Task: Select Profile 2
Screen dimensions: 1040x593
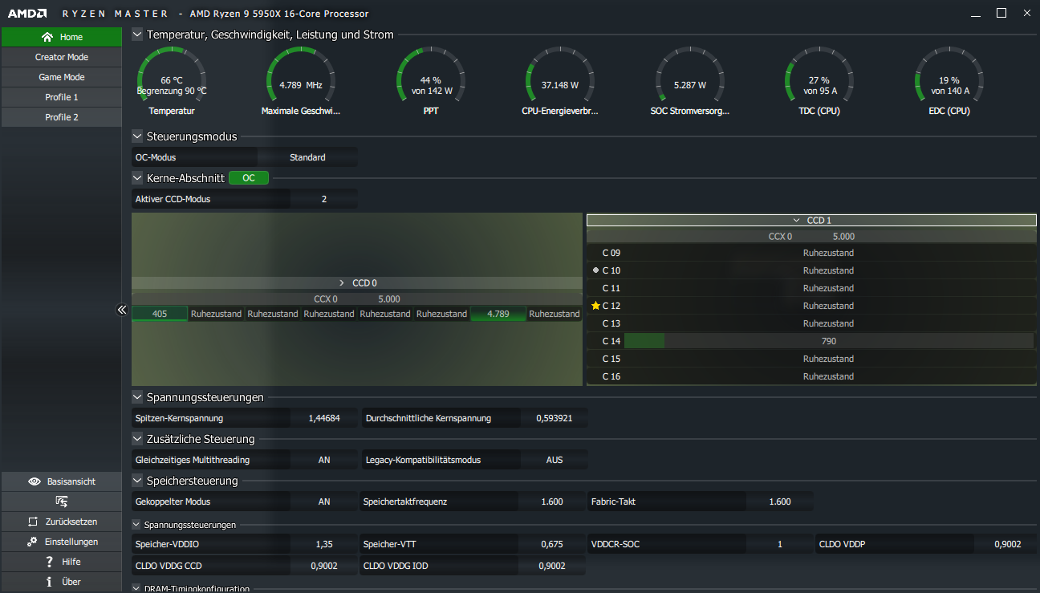Action: coord(61,117)
